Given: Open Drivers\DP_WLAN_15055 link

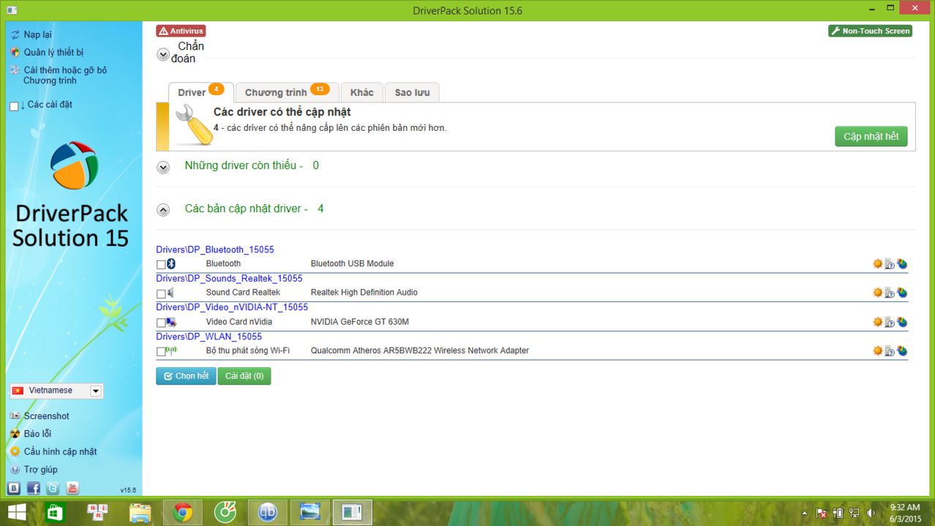Looking at the screenshot, I should [x=209, y=337].
